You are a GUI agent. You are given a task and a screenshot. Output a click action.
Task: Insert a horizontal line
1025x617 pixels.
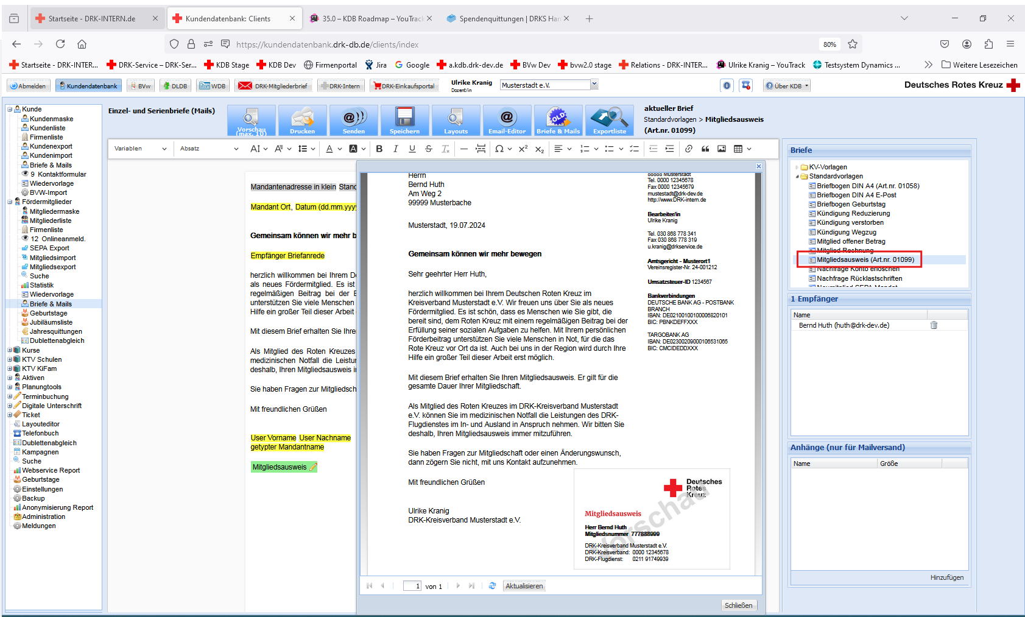click(464, 149)
